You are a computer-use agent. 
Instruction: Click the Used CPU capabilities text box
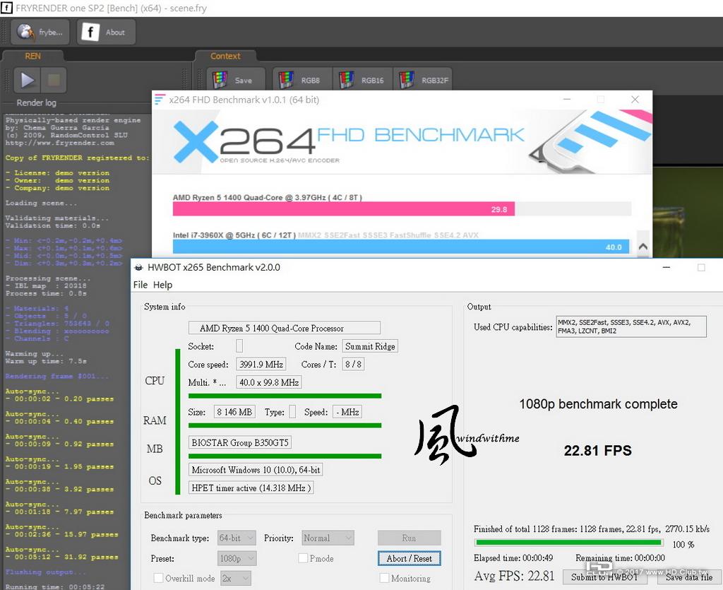pos(631,326)
